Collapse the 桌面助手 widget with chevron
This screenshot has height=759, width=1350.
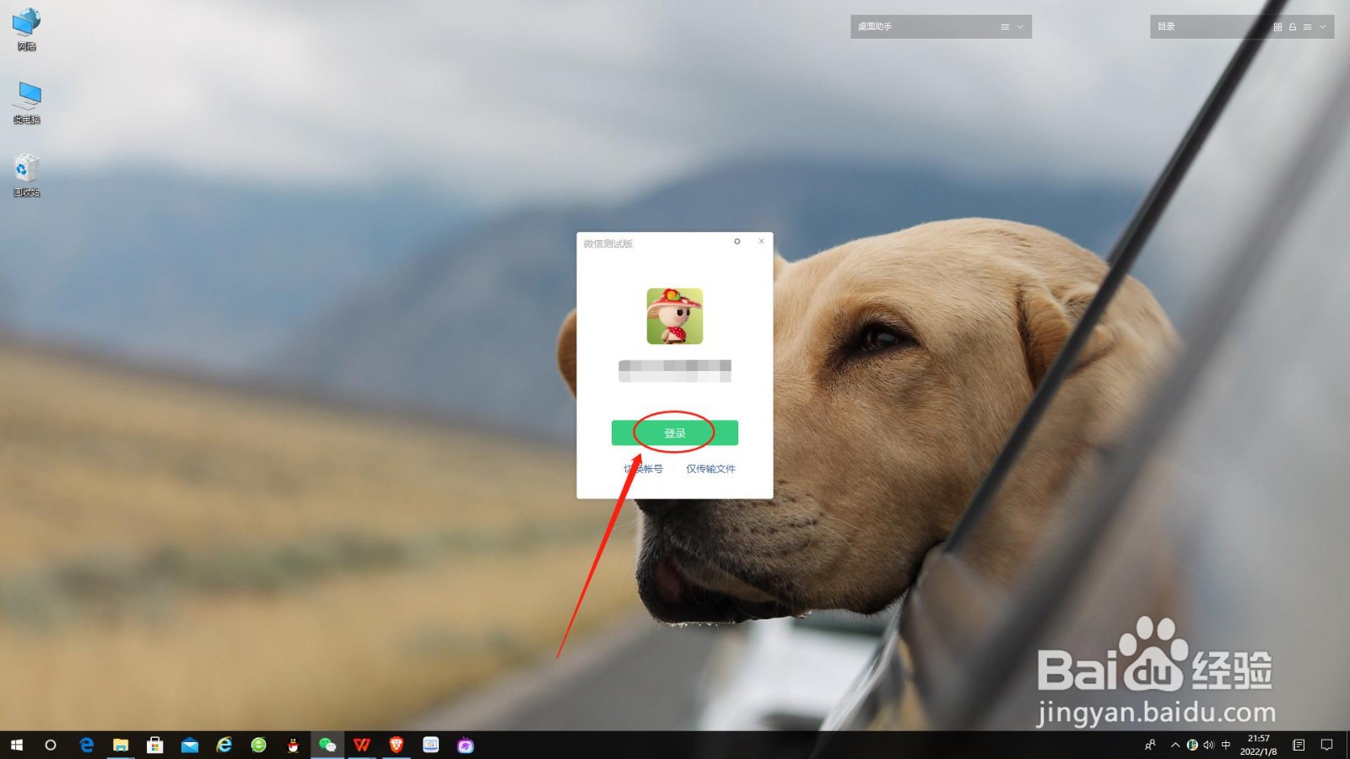point(1020,27)
